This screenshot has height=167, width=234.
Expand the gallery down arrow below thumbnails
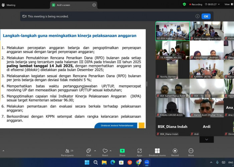click(207, 140)
